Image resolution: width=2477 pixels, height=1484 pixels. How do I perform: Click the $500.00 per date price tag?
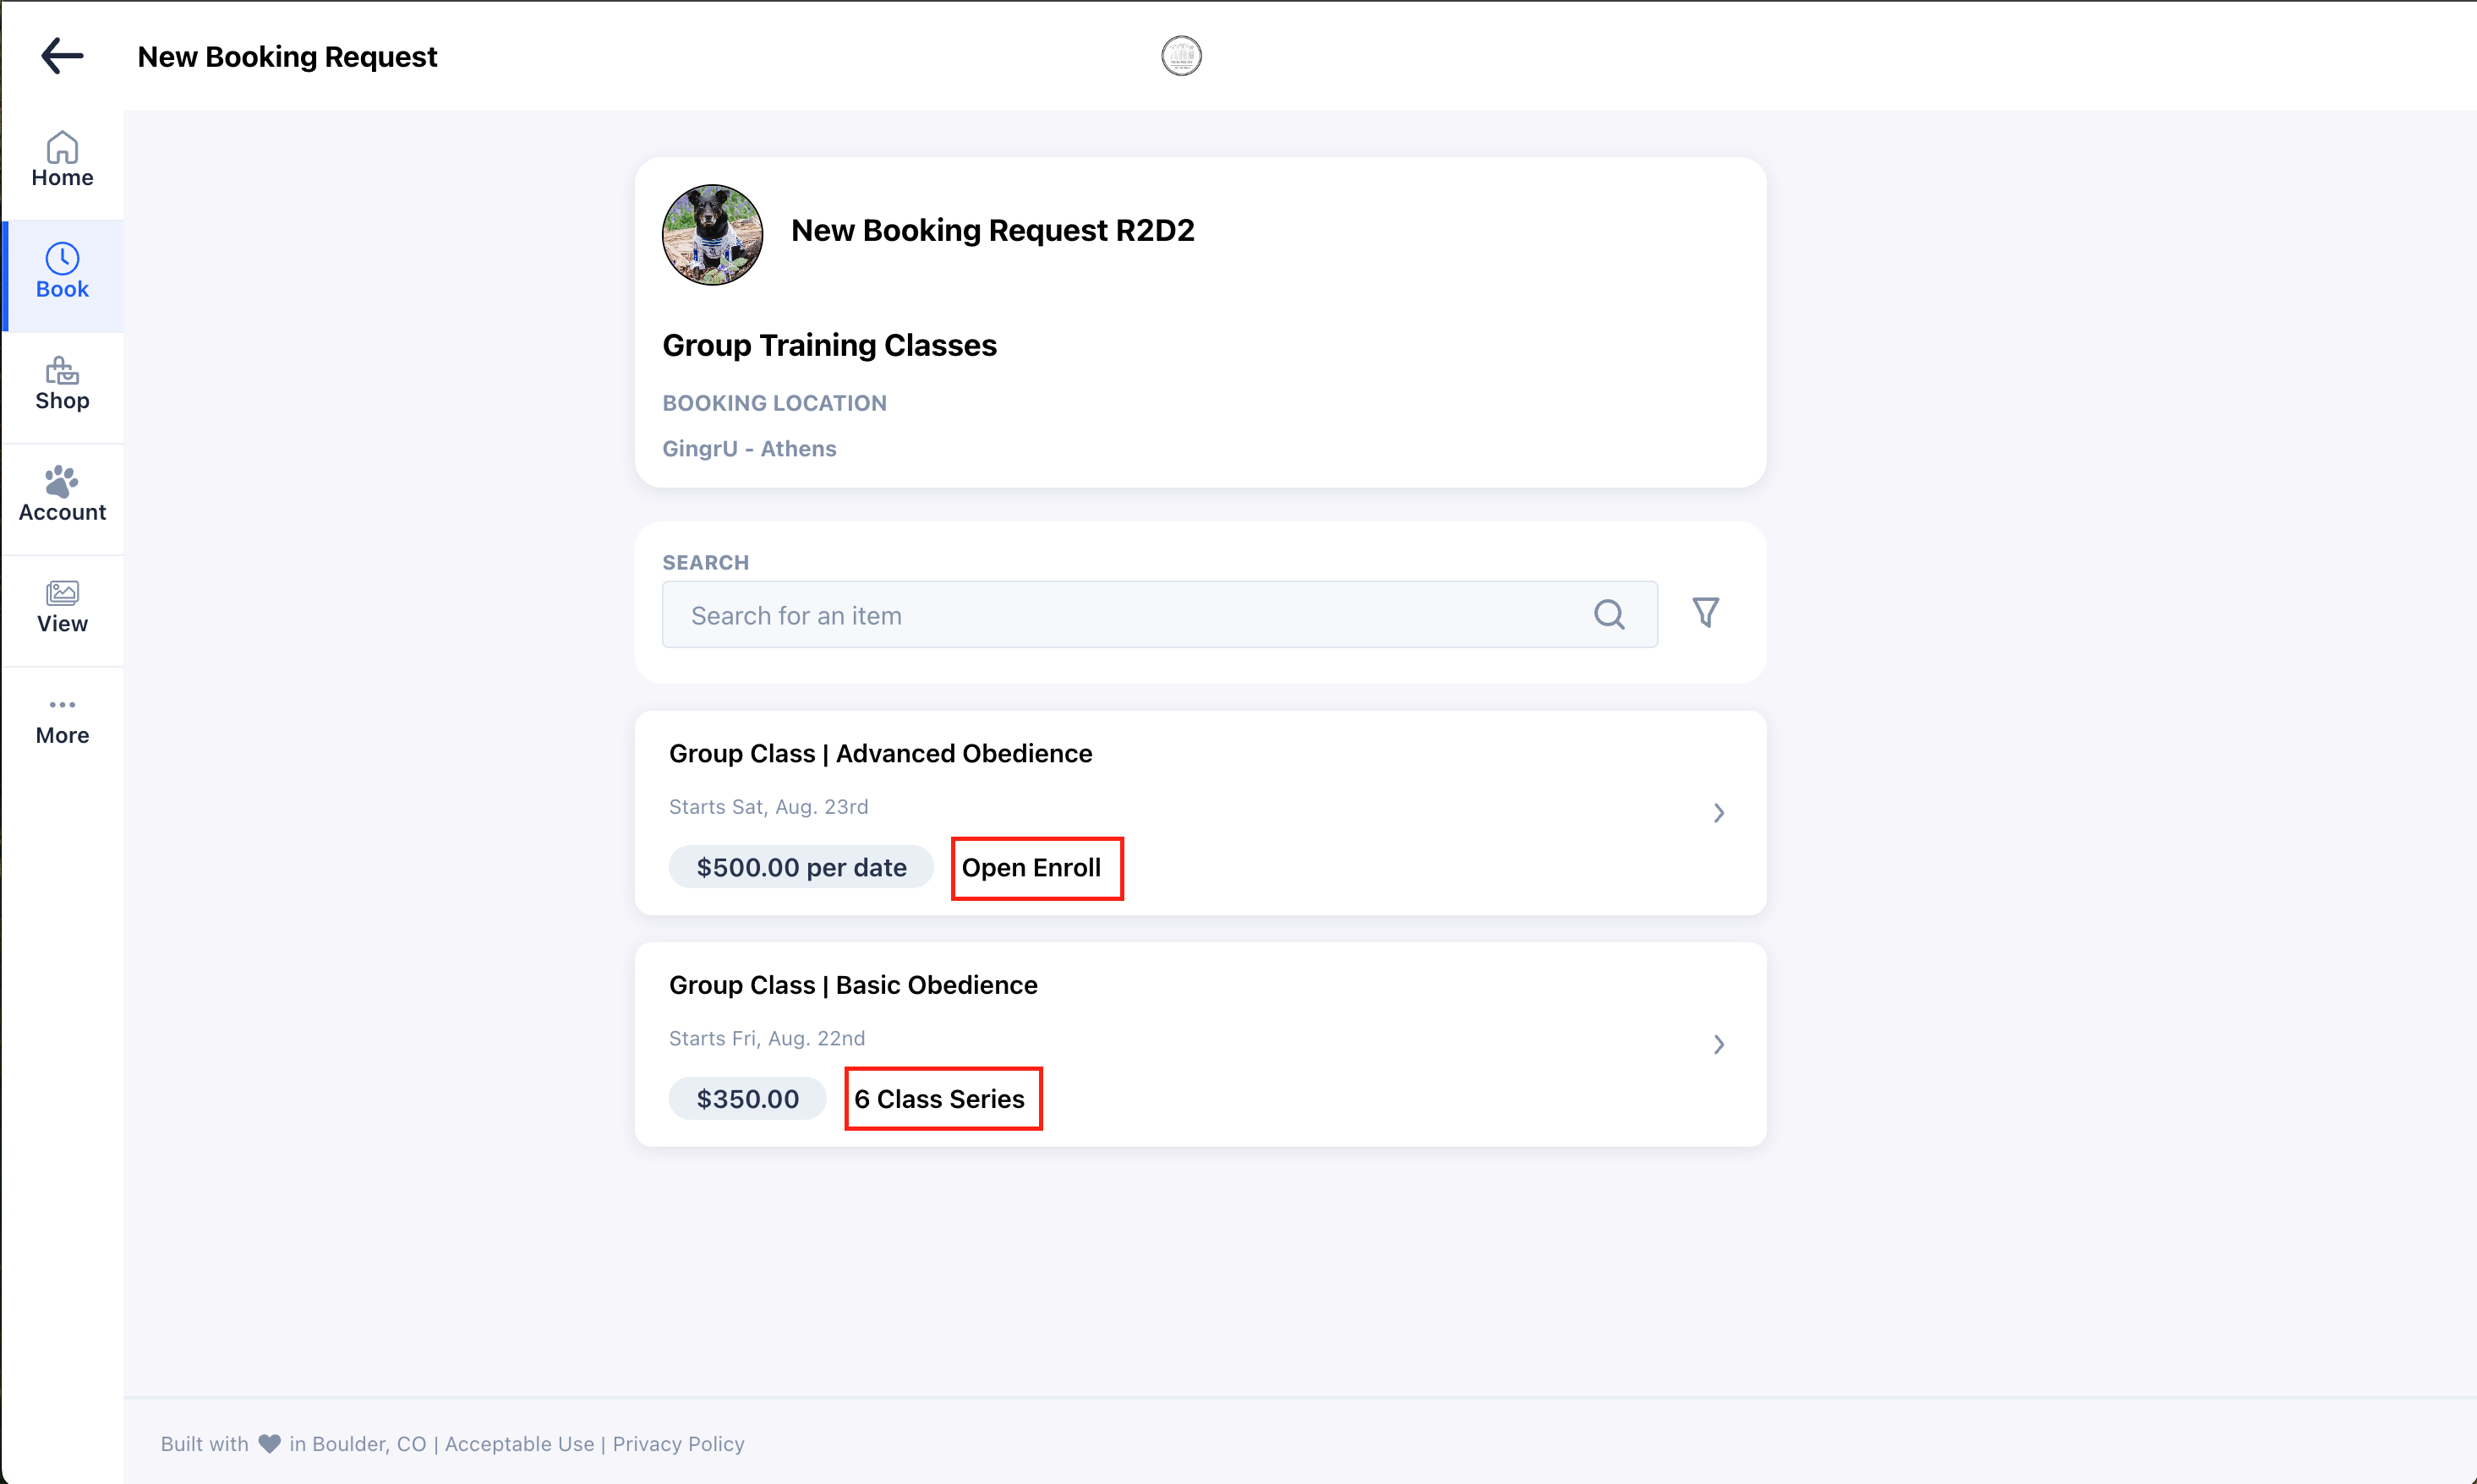tap(801, 867)
